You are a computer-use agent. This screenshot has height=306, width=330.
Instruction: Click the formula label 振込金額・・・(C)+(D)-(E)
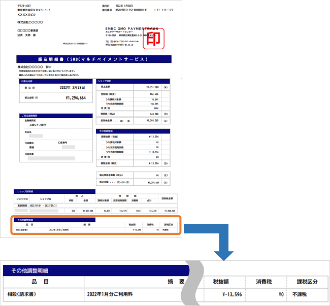tap(114, 182)
